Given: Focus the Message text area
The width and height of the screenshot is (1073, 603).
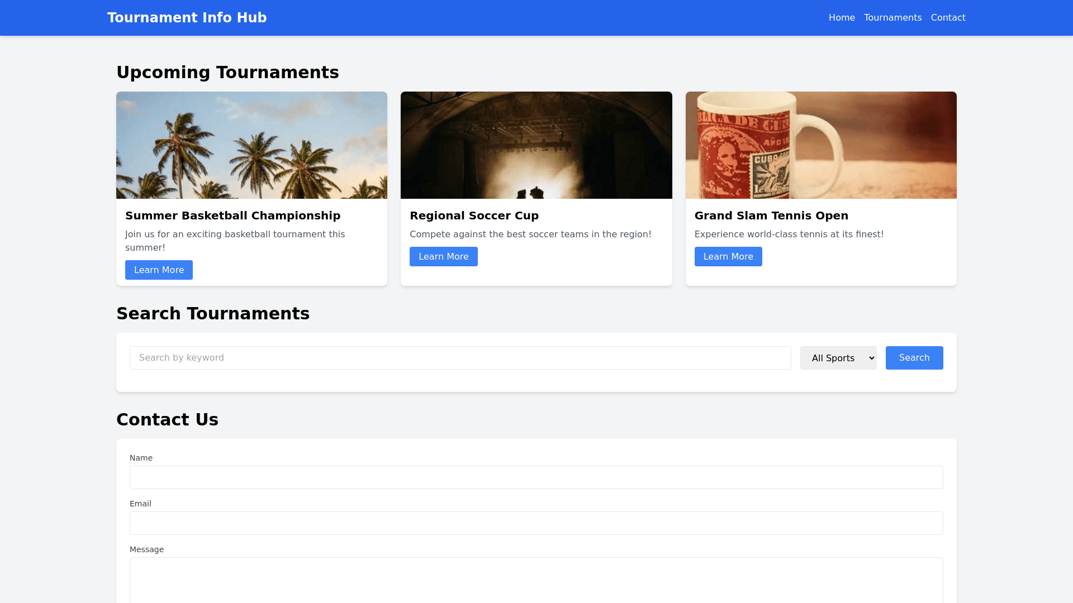Looking at the screenshot, I should [536, 581].
